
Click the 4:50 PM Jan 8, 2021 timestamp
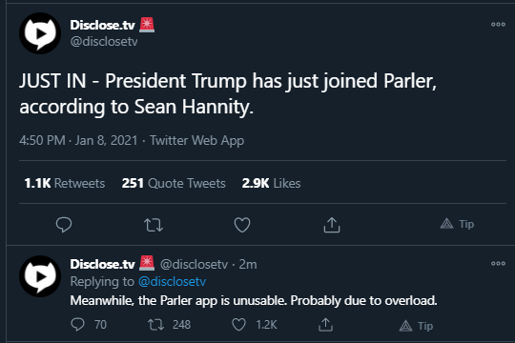pyautogui.click(x=78, y=140)
